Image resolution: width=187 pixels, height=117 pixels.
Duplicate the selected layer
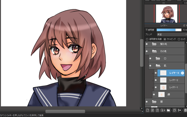pyautogui.click(x=174, y=110)
